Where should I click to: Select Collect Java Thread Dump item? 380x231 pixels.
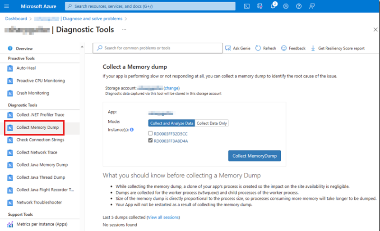[41, 177]
